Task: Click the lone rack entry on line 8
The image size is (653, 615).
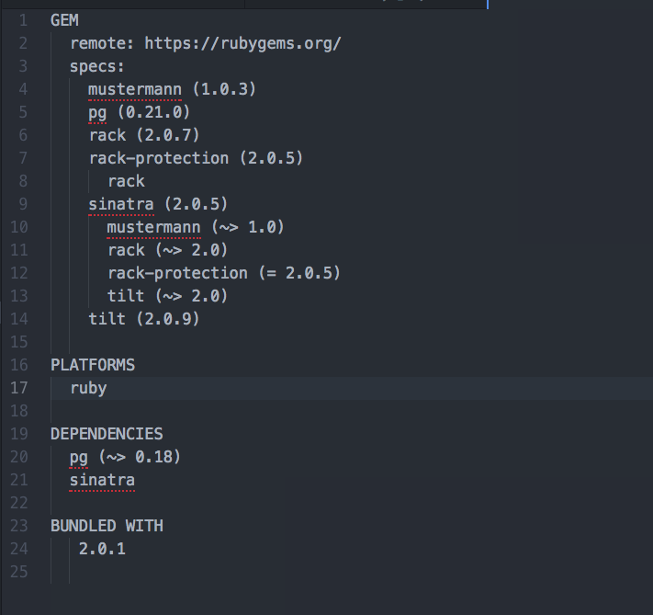Action: (126, 181)
